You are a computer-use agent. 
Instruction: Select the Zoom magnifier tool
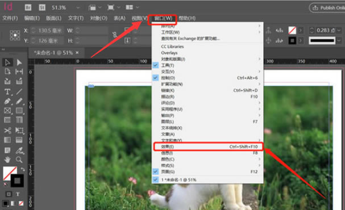(19, 159)
